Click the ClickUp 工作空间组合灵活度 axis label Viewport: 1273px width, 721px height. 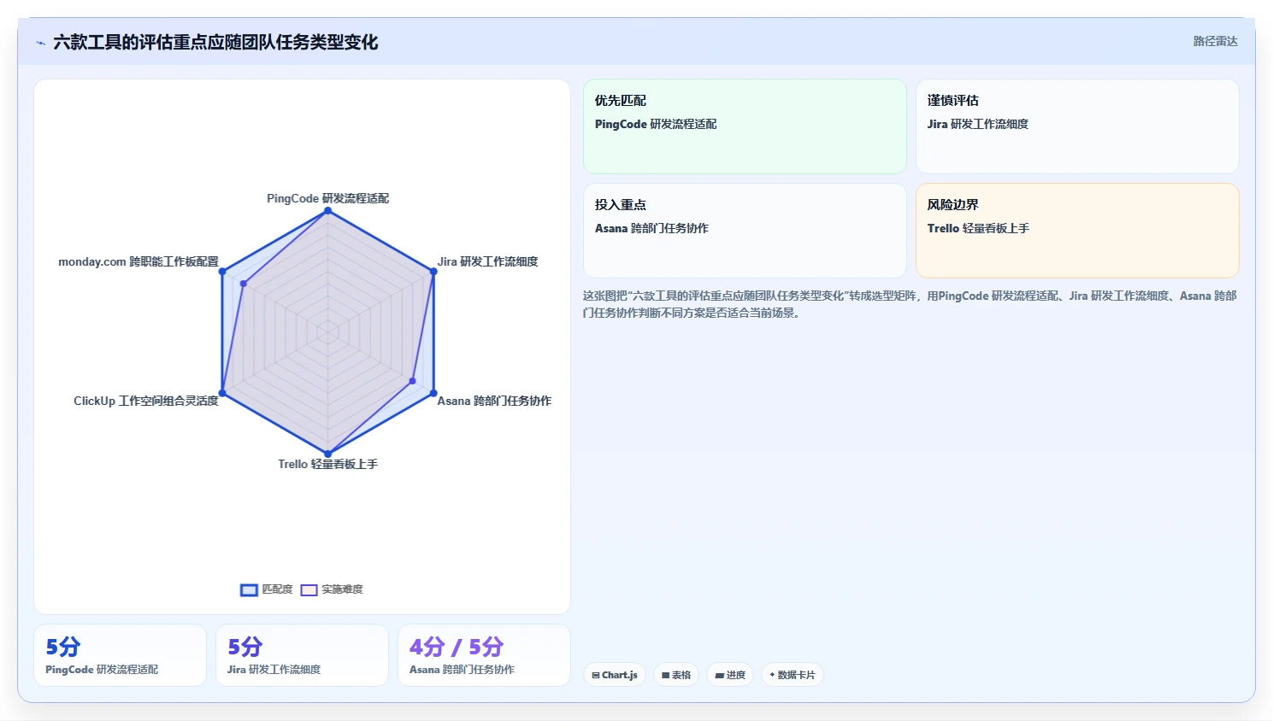click(146, 401)
